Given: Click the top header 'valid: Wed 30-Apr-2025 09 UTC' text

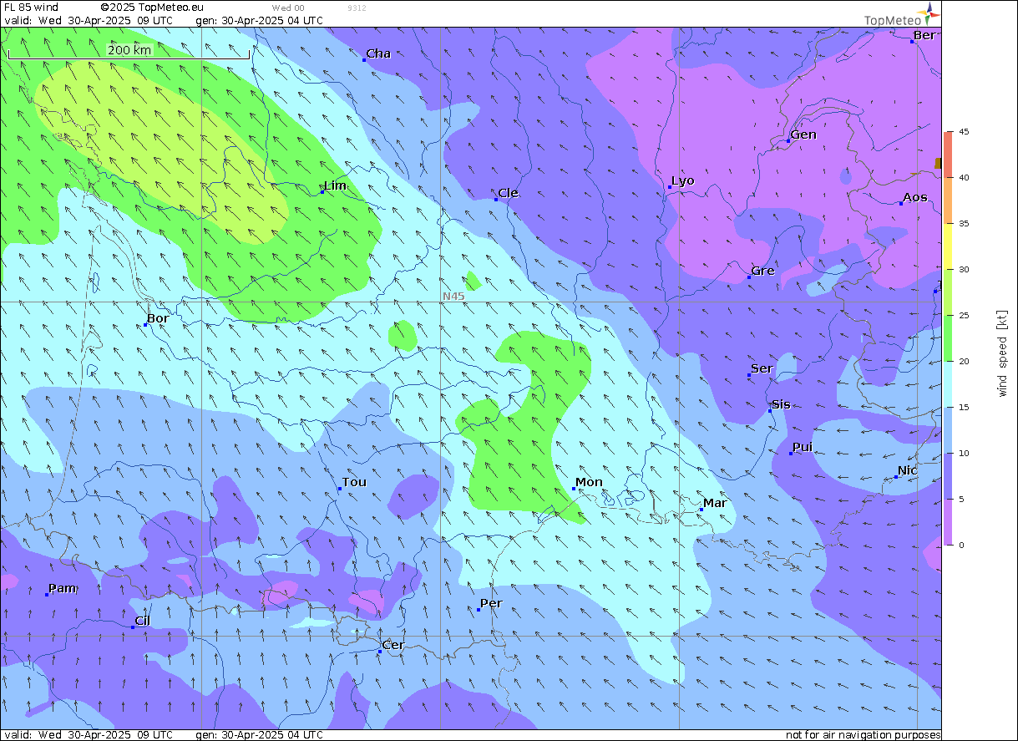Looking at the screenshot, I should coord(89,20).
